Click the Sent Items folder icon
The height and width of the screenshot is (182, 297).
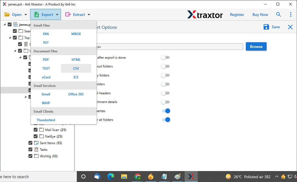(36, 143)
